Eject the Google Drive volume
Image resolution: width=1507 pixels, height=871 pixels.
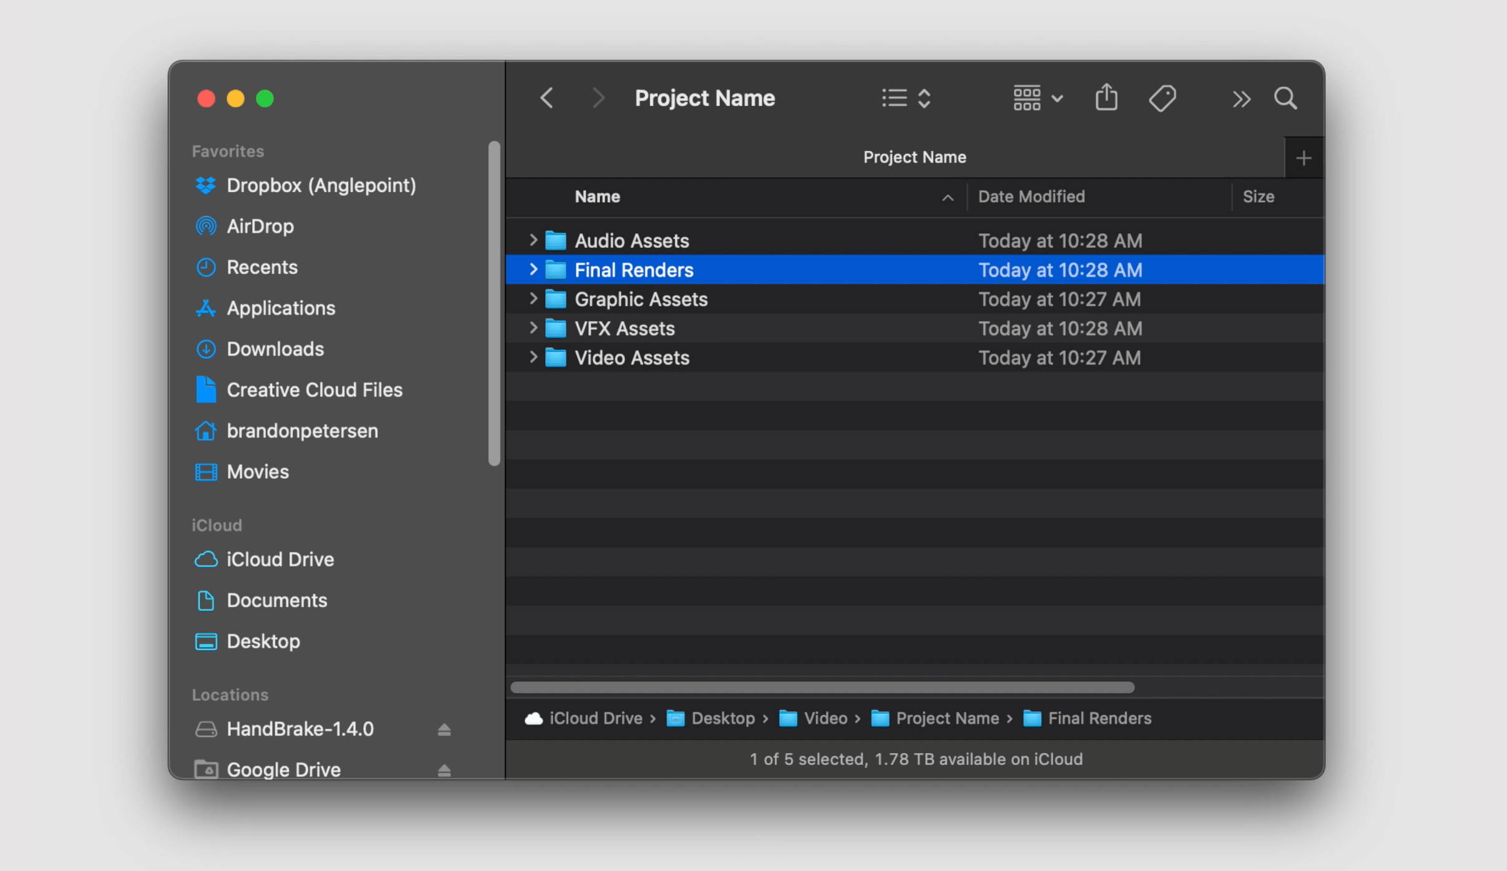(444, 771)
